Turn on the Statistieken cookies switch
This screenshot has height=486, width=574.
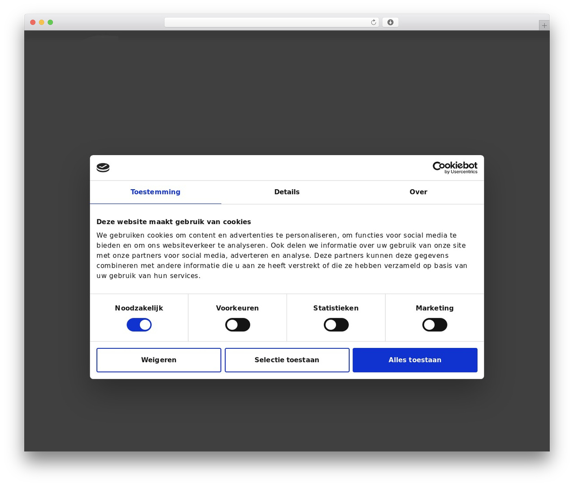tap(336, 325)
